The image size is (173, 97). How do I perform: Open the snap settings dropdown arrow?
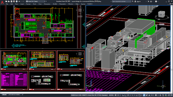[x=120, y=95]
